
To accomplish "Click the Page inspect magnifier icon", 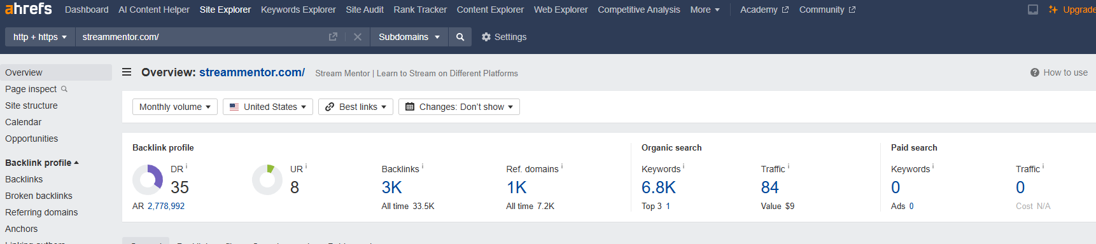I will 64,89.
